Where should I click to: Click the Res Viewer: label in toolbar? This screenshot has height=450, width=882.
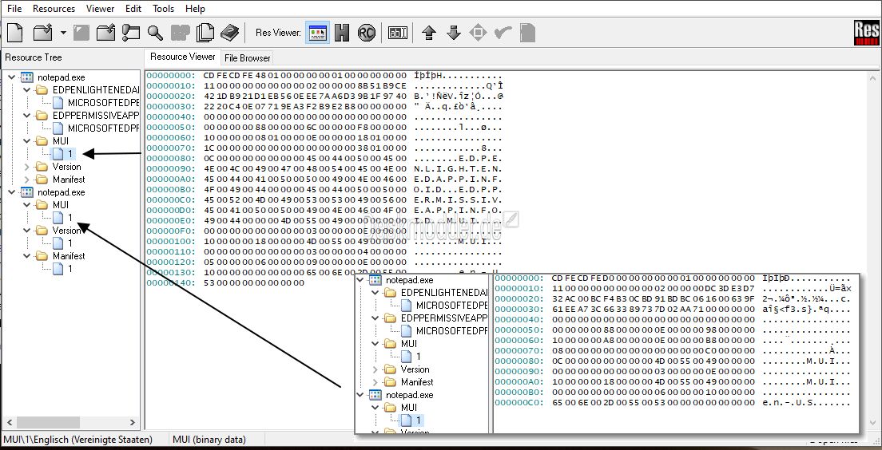click(278, 33)
